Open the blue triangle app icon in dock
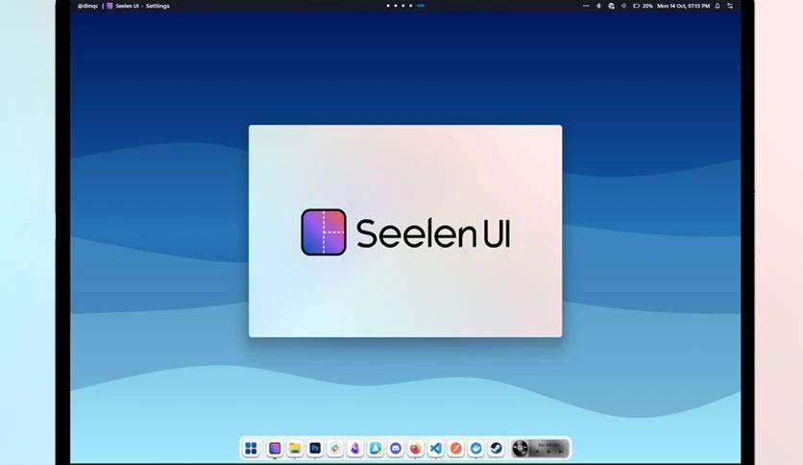The height and width of the screenshot is (465, 803). pyautogui.click(x=376, y=449)
